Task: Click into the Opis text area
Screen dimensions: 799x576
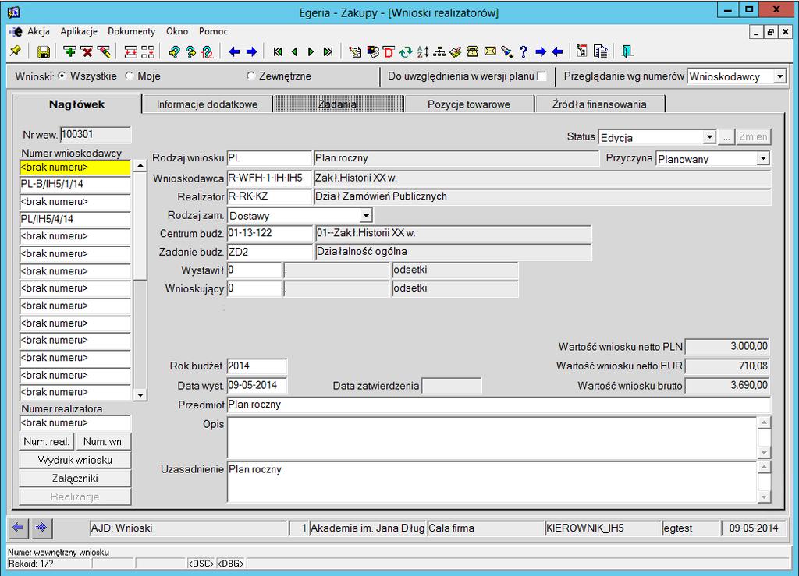Action: click(x=492, y=437)
